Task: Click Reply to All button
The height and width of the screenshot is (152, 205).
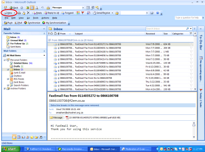Action: tap(51, 13)
